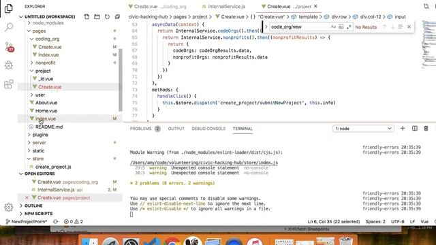Open the Run and Debug view
The image size is (436, 245).
pyautogui.click(x=9, y=65)
